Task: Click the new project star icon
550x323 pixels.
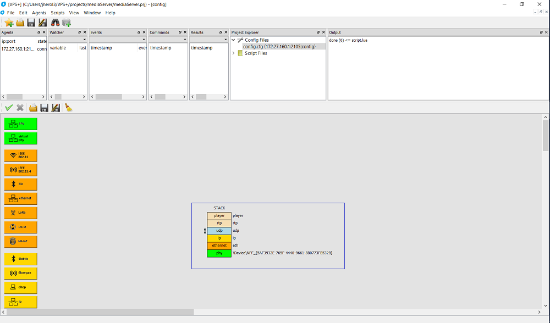Action: point(9,23)
